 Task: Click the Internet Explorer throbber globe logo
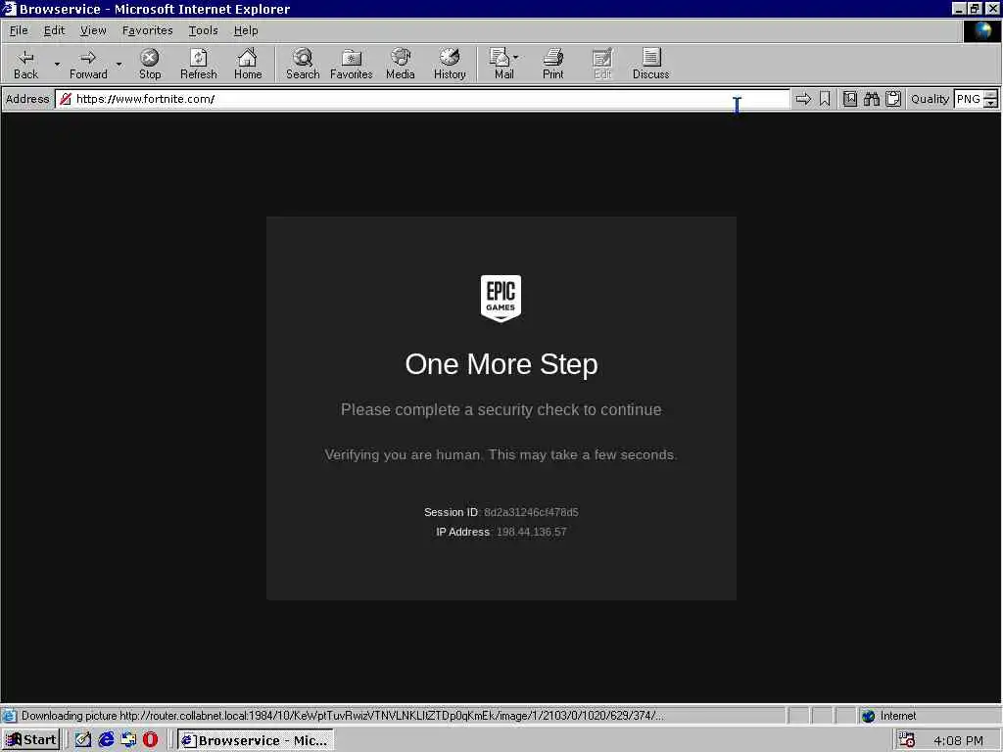pyautogui.click(x=981, y=30)
